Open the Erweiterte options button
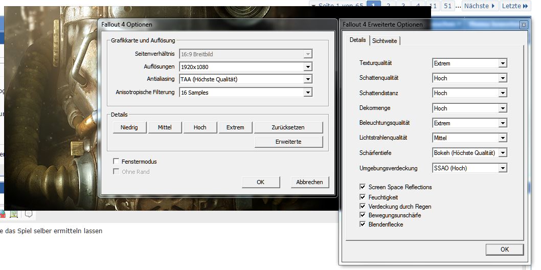The image size is (541, 270). pos(288,142)
